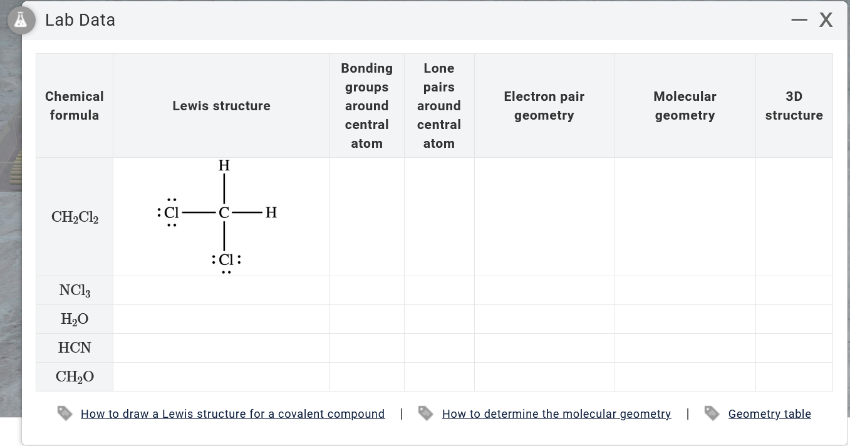Select Lewis structure cell for H2O
850x446 pixels.
221,319
